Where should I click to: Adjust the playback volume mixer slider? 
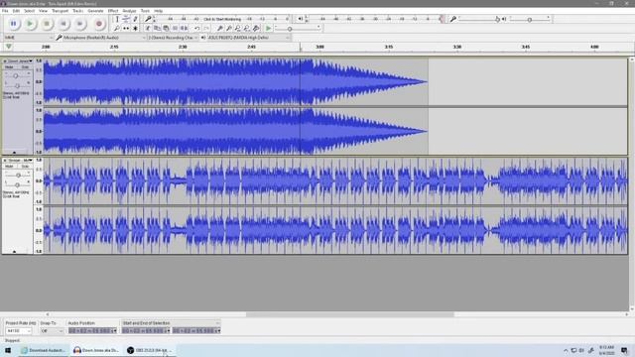(x=530, y=19)
